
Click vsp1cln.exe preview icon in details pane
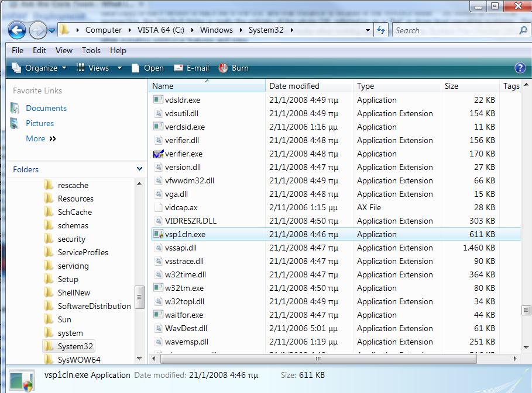click(x=22, y=381)
